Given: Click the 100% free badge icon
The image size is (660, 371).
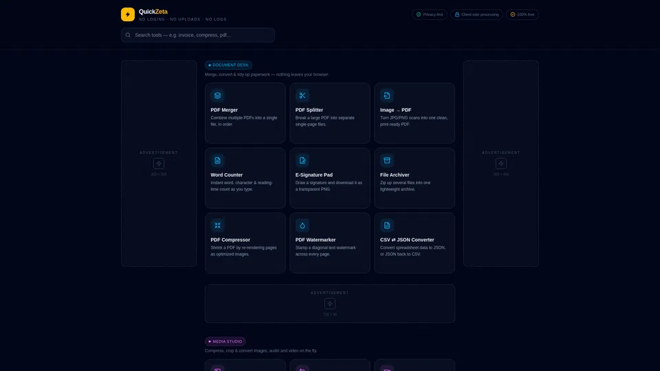Looking at the screenshot, I should pos(513,14).
